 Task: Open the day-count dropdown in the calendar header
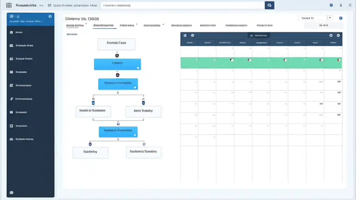(x=259, y=35)
